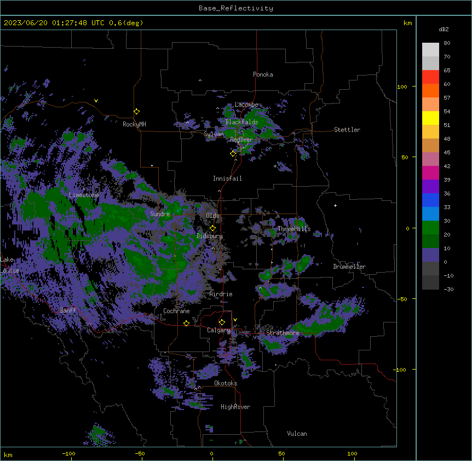The height and width of the screenshot is (461, 472).
Task: Click the yellow diamond marker below RedDeer
Action: pos(233,154)
